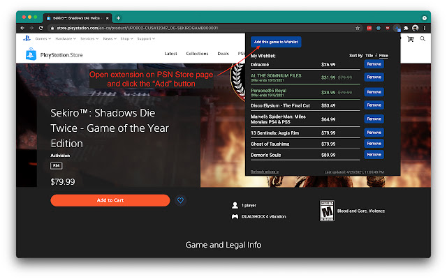Screen dimensions: 447x279
Task: Click the Game and Legal Info heading
Action: (x=223, y=245)
